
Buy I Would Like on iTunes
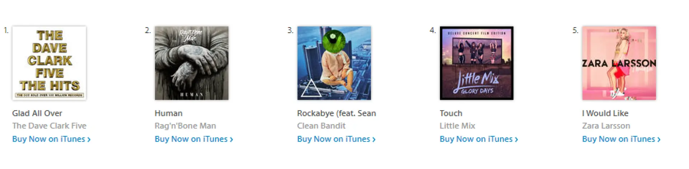(x=621, y=139)
